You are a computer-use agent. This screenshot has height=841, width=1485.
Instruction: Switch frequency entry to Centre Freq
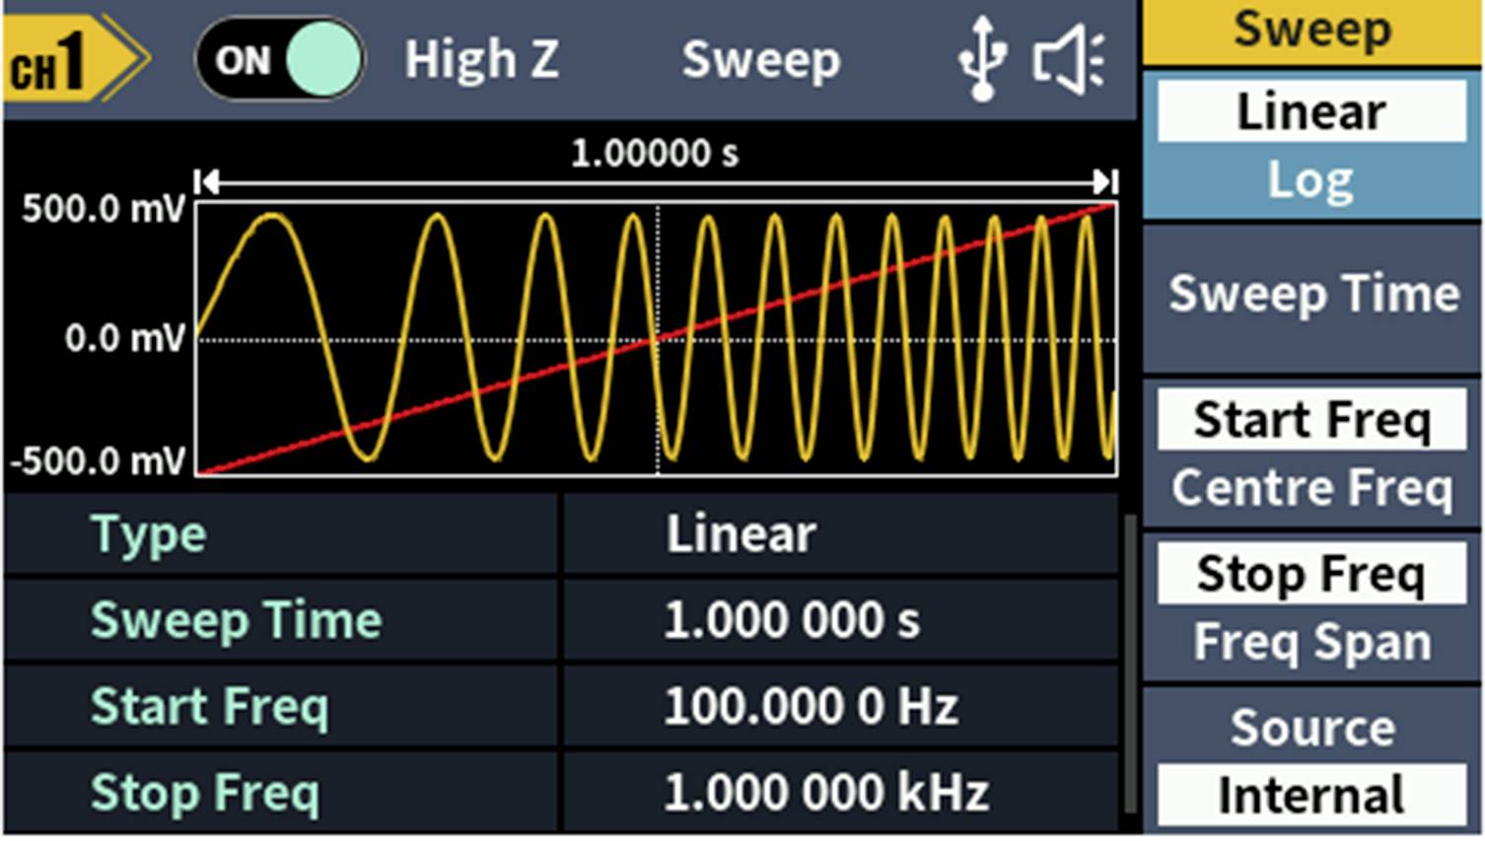pos(1311,487)
